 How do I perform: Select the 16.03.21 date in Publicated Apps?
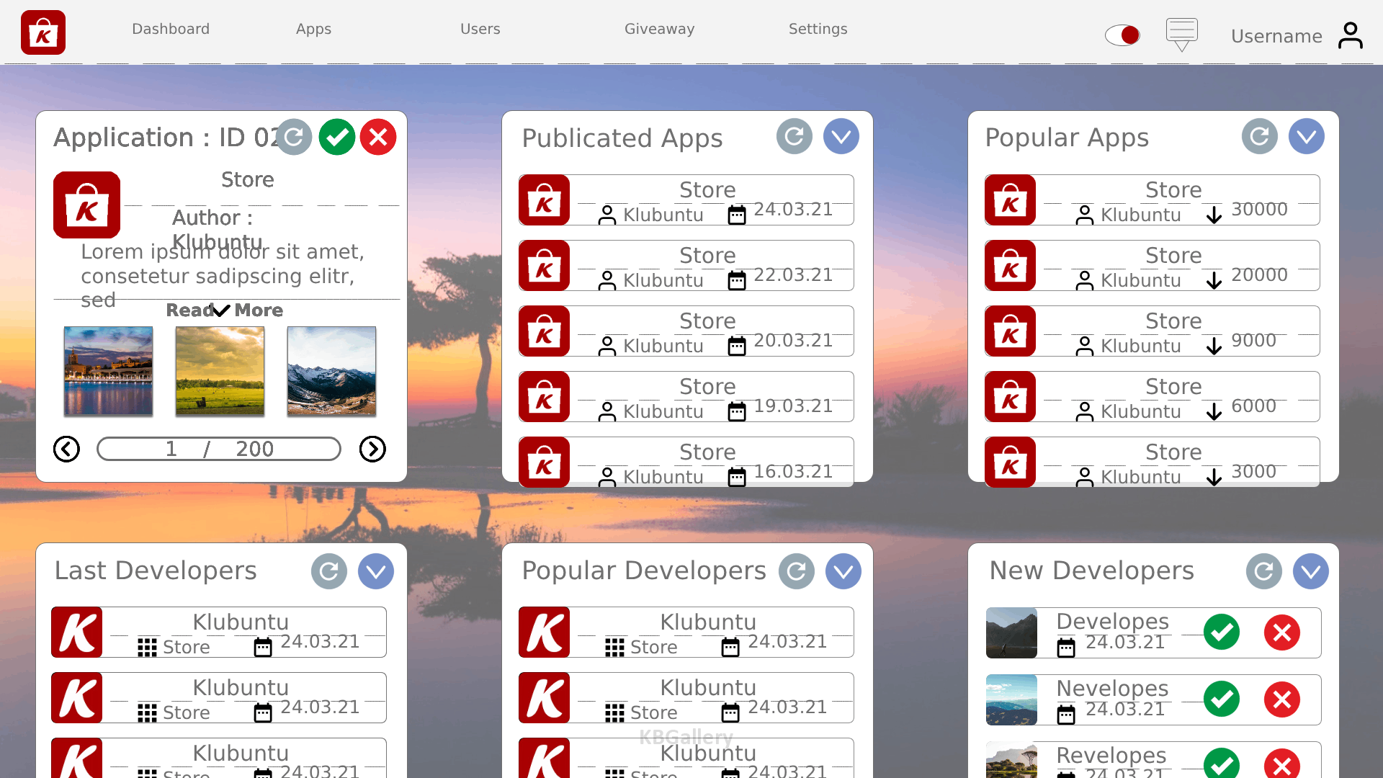[793, 471]
